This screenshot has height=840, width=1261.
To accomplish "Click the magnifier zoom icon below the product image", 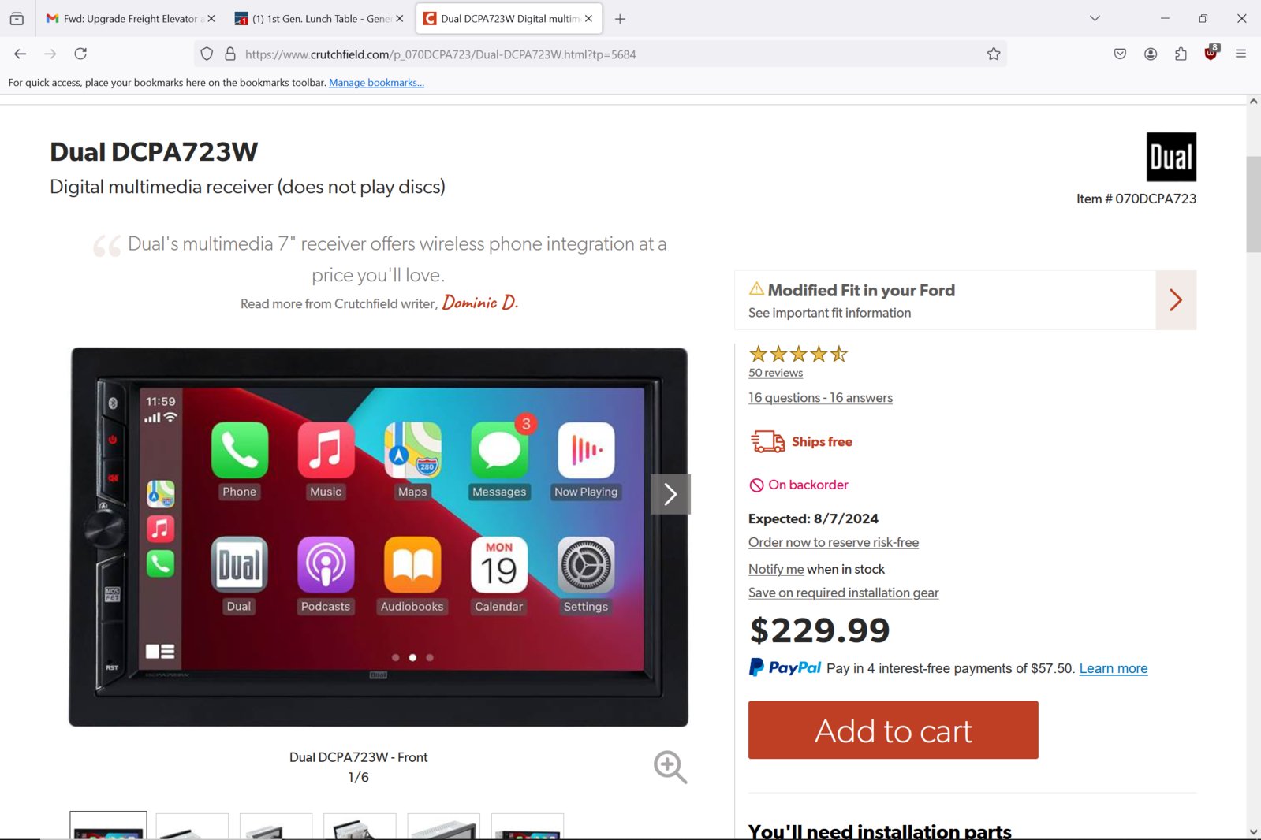I will [670, 767].
